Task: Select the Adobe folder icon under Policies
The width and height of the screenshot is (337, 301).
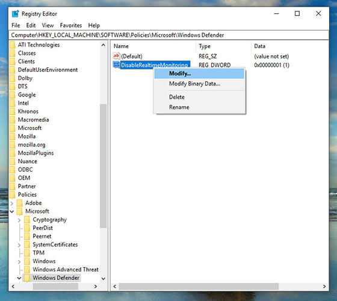Action: (x=20, y=203)
